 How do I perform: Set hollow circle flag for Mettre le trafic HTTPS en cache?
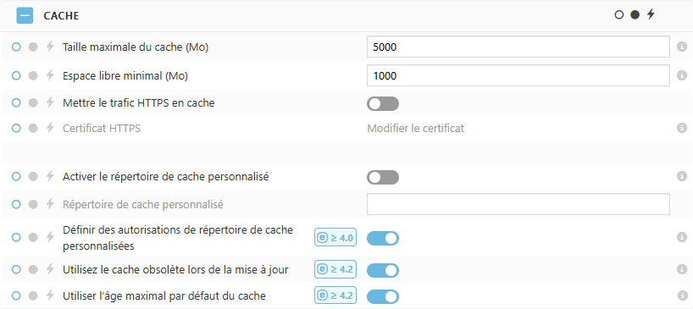pyautogui.click(x=16, y=102)
